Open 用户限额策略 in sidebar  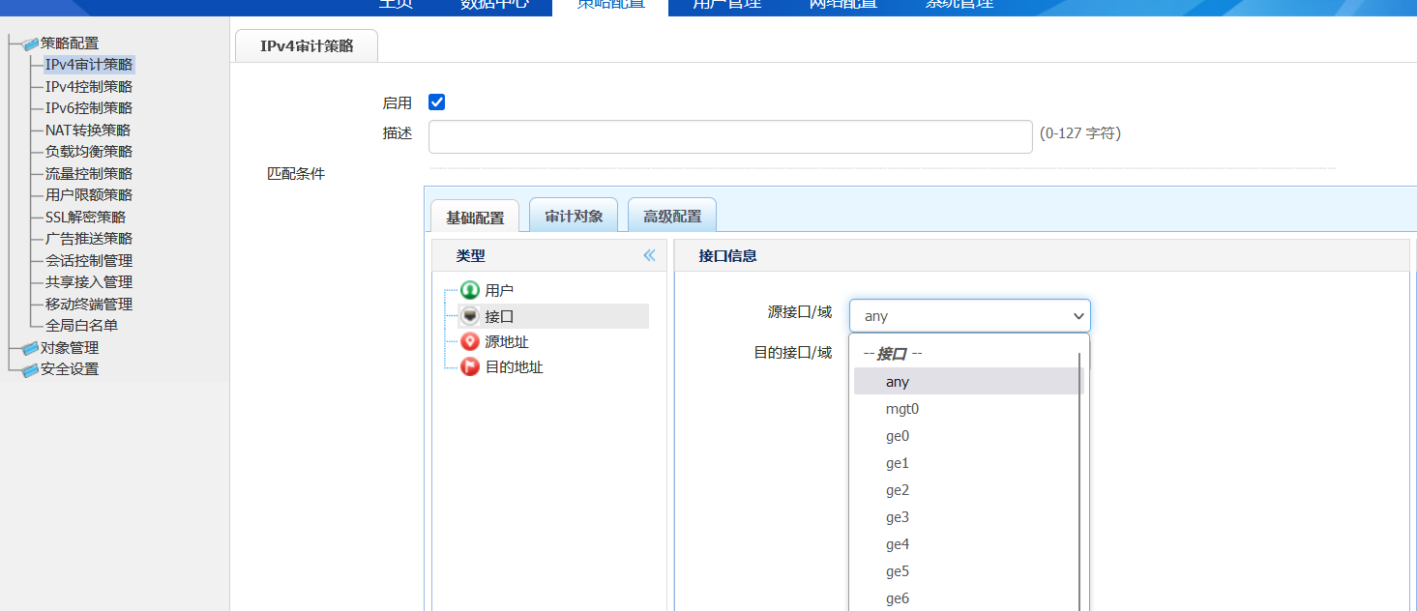pos(89,195)
